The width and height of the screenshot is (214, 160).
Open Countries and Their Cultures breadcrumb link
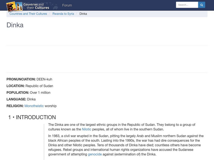(x=28, y=14)
